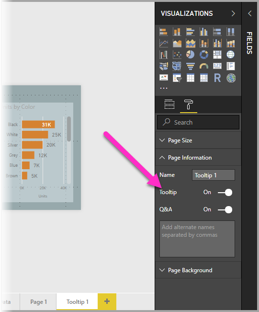Select the shape map visual
Viewport: 259px width, 312px height.
click(177, 66)
